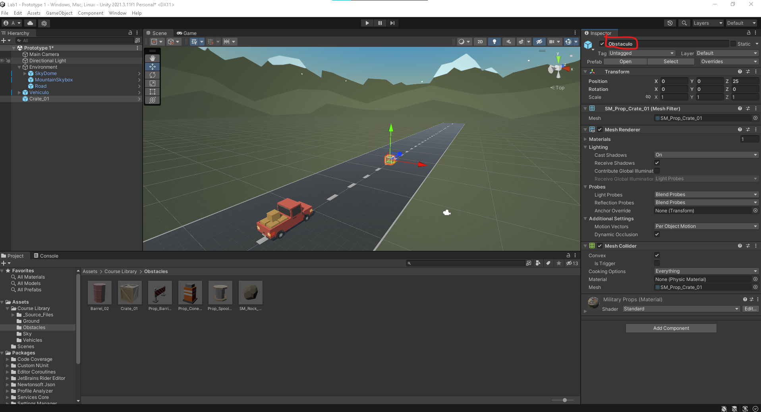Toggle scene lighting bulb icon
The height and width of the screenshot is (412, 761).
[x=494, y=42]
